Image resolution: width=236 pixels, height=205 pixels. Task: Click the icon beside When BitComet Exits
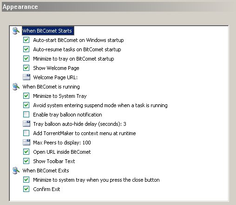pos(16,171)
